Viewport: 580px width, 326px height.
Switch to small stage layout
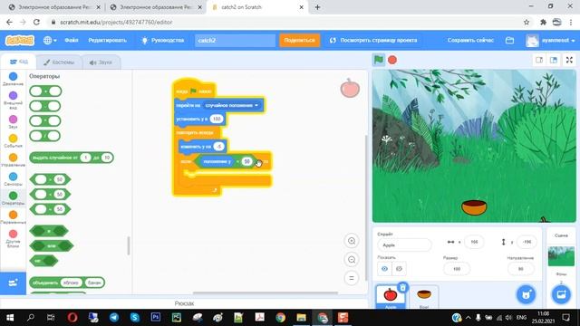pyautogui.click(x=539, y=60)
